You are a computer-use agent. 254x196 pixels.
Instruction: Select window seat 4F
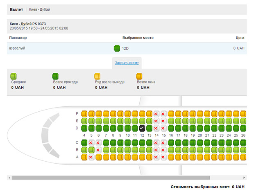point(84,114)
